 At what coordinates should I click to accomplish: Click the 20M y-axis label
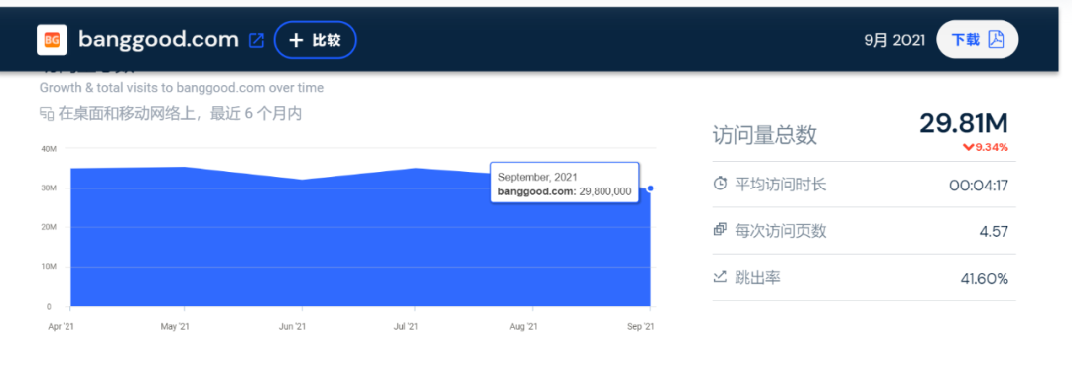pyautogui.click(x=49, y=227)
